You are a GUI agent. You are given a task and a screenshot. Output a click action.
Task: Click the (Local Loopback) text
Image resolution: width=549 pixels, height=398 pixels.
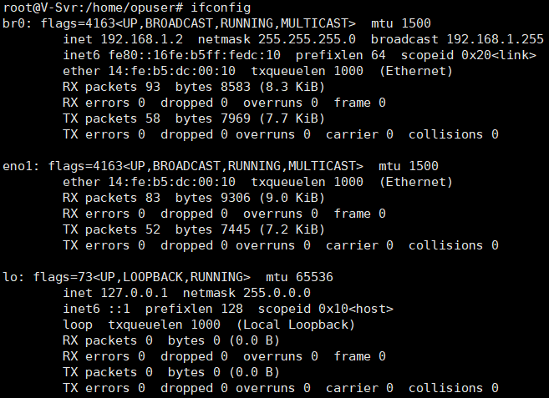(296, 325)
